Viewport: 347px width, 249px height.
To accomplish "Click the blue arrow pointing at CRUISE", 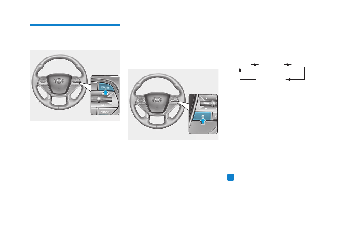I will (106, 92).
